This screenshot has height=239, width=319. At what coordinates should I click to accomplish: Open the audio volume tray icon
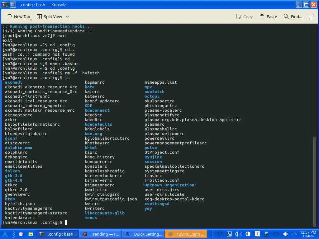[238, 234]
